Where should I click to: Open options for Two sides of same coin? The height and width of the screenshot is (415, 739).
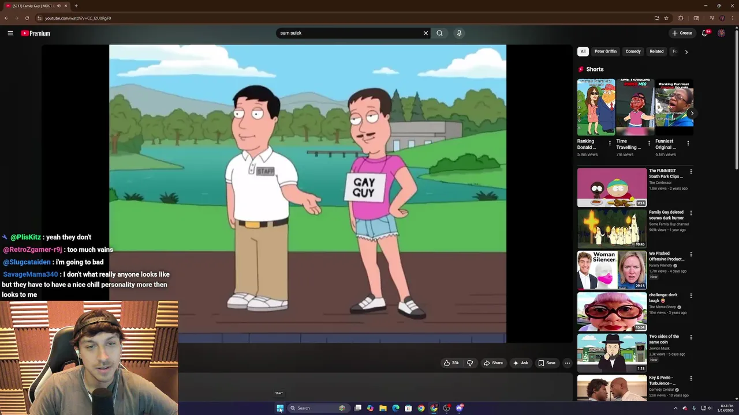[691, 337]
